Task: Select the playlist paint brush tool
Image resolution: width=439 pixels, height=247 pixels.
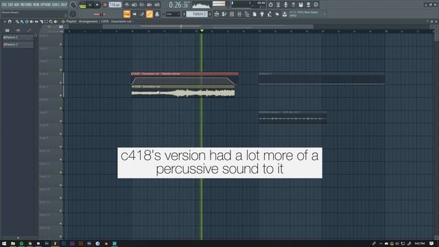Action: tap(22, 21)
